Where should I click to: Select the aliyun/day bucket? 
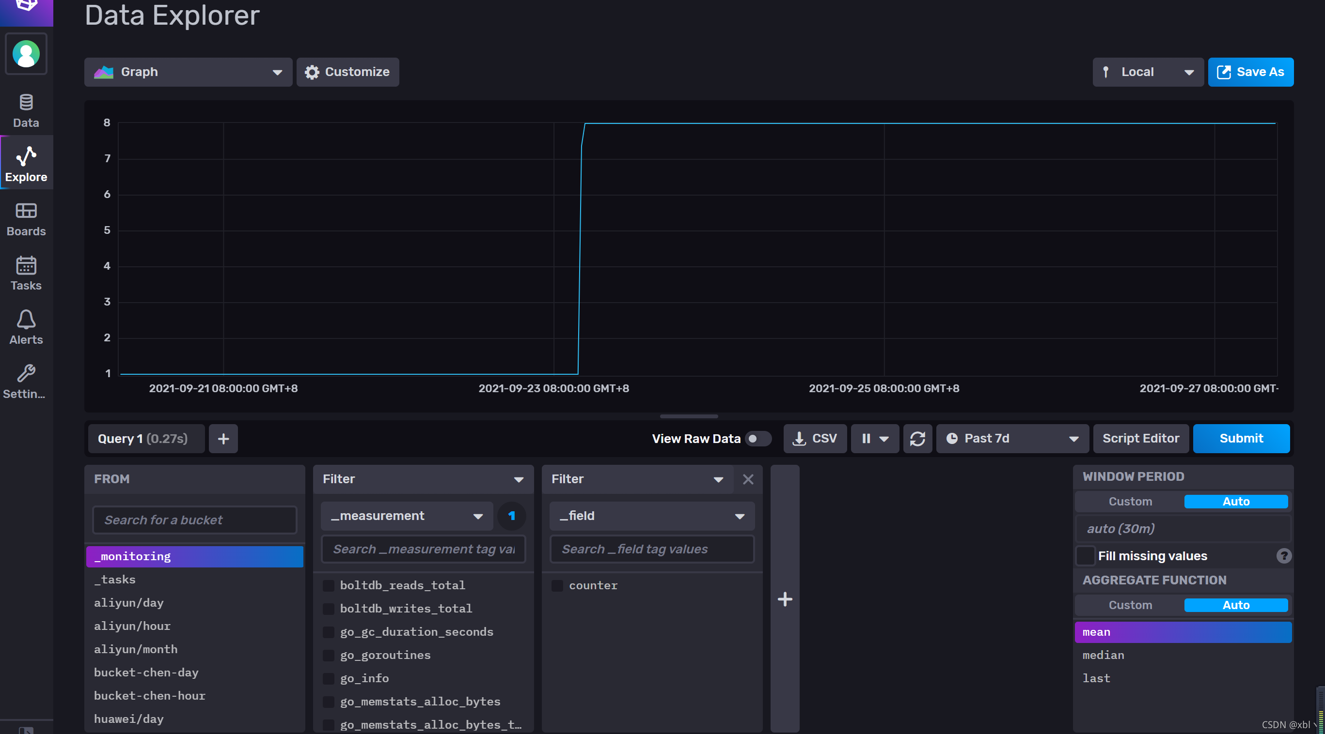(194, 603)
